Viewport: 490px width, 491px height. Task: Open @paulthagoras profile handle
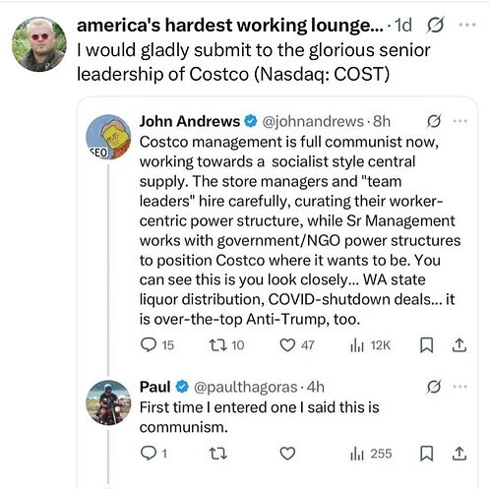click(x=245, y=387)
